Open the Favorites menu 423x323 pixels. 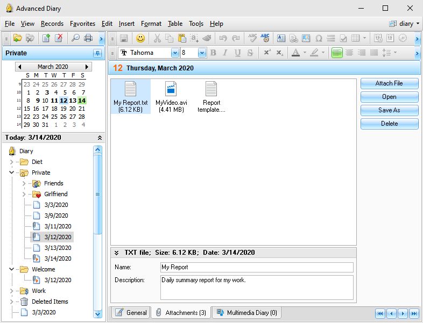82,24
